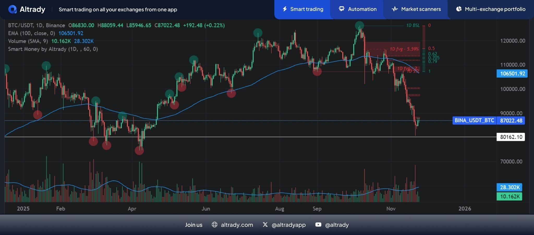Click the Automation bot icon
This screenshot has width=534, height=235.
341,9
